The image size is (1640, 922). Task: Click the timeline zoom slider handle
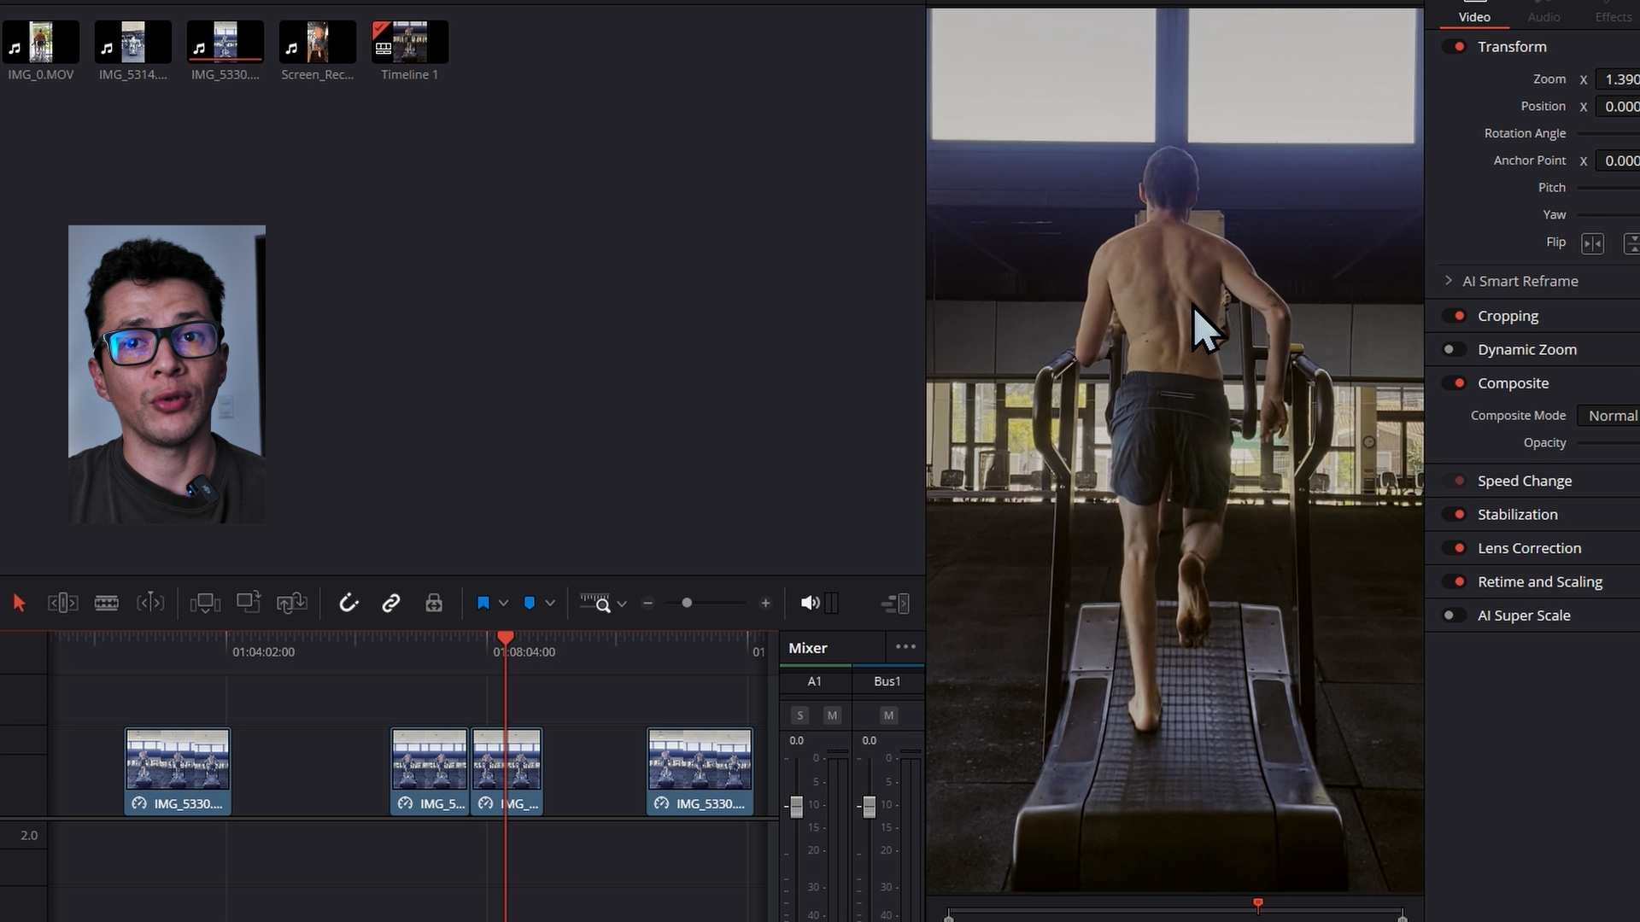click(687, 604)
